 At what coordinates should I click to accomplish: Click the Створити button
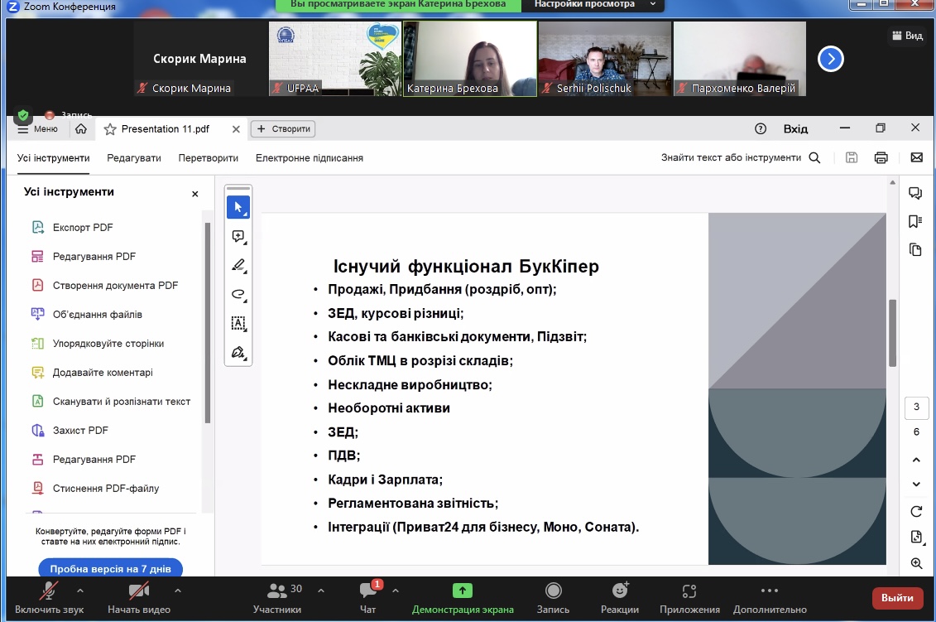pyautogui.click(x=284, y=129)
